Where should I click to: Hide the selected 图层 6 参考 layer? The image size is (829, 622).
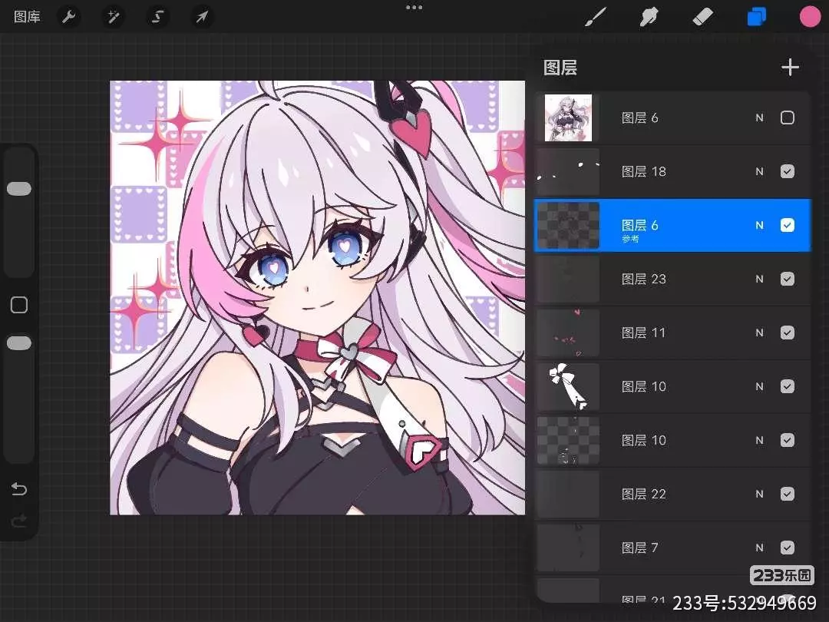(x=788, y=225)
